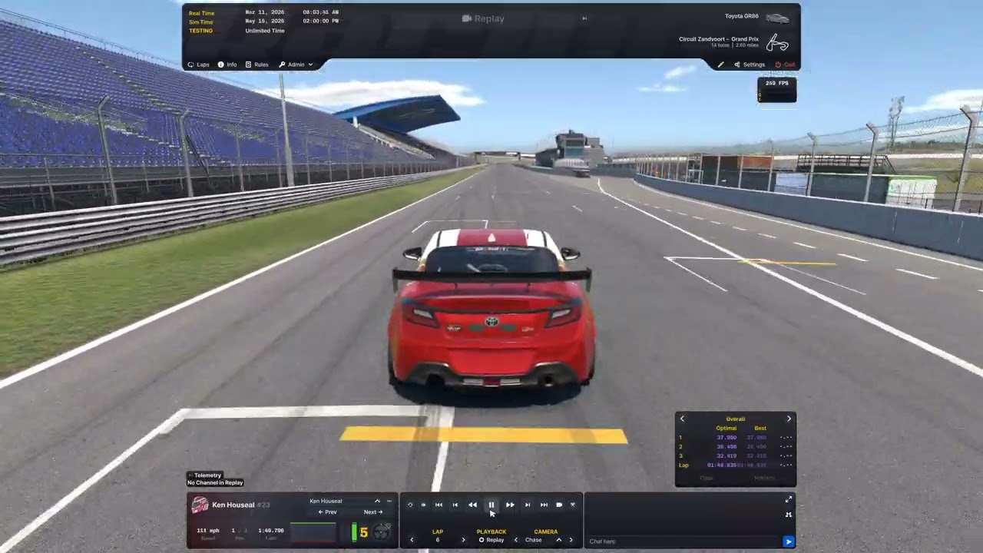Open the Rules tab
The height and width of the screenshot is (553, 983).
click(x=257, y=65)
